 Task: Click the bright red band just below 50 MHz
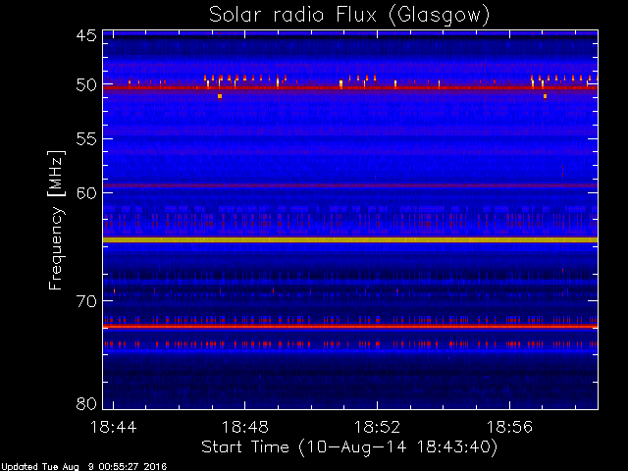pyautogui.click(x=350, y=87)
